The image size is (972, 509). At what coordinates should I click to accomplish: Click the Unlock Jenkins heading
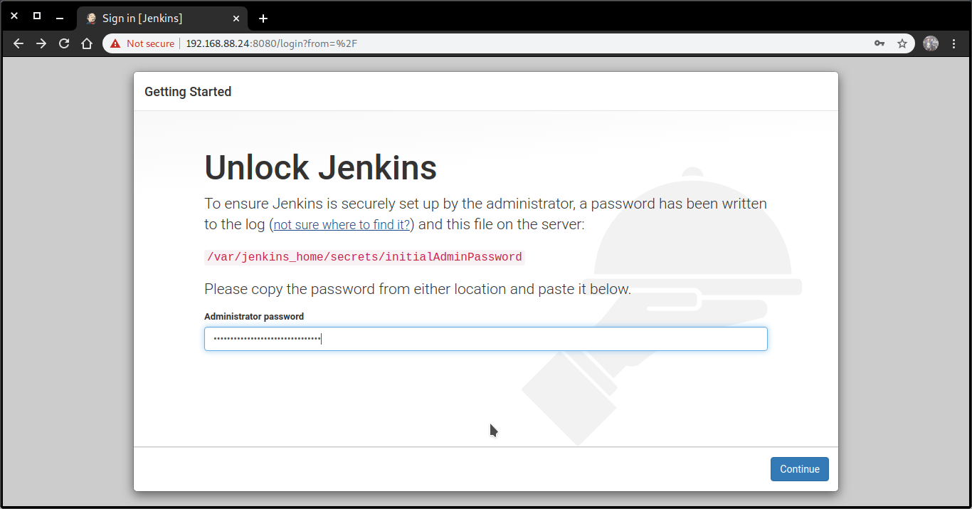(321, 169)
